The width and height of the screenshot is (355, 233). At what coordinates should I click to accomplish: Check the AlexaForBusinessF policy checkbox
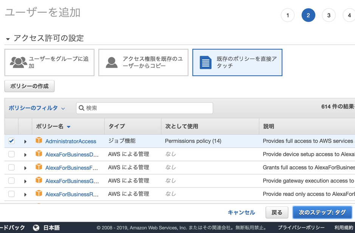click(11, 167)
